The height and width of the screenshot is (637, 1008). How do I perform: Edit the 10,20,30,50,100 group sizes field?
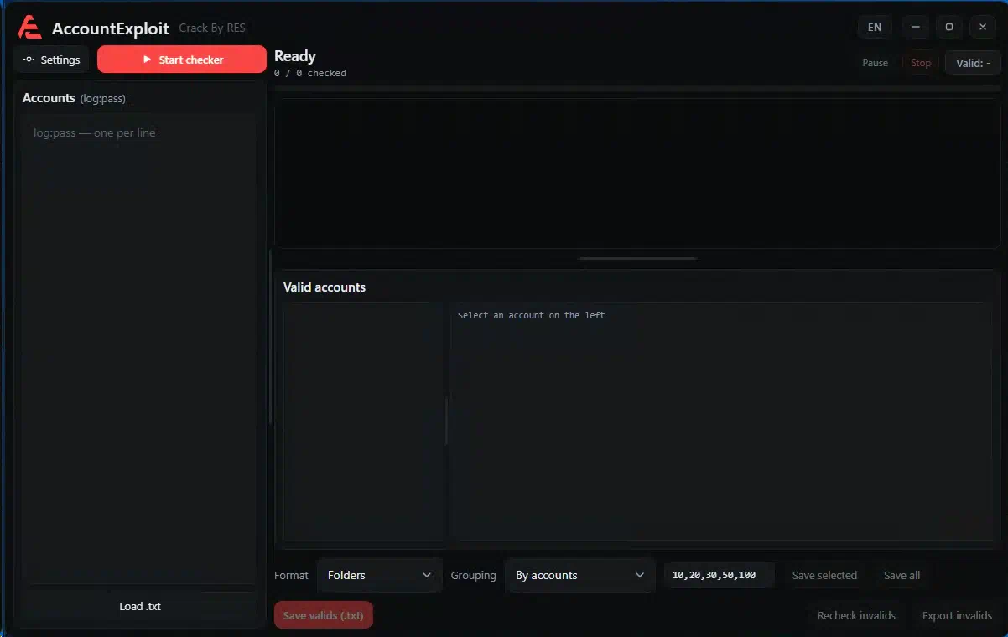pyautogui.click(x=719, y=575)
